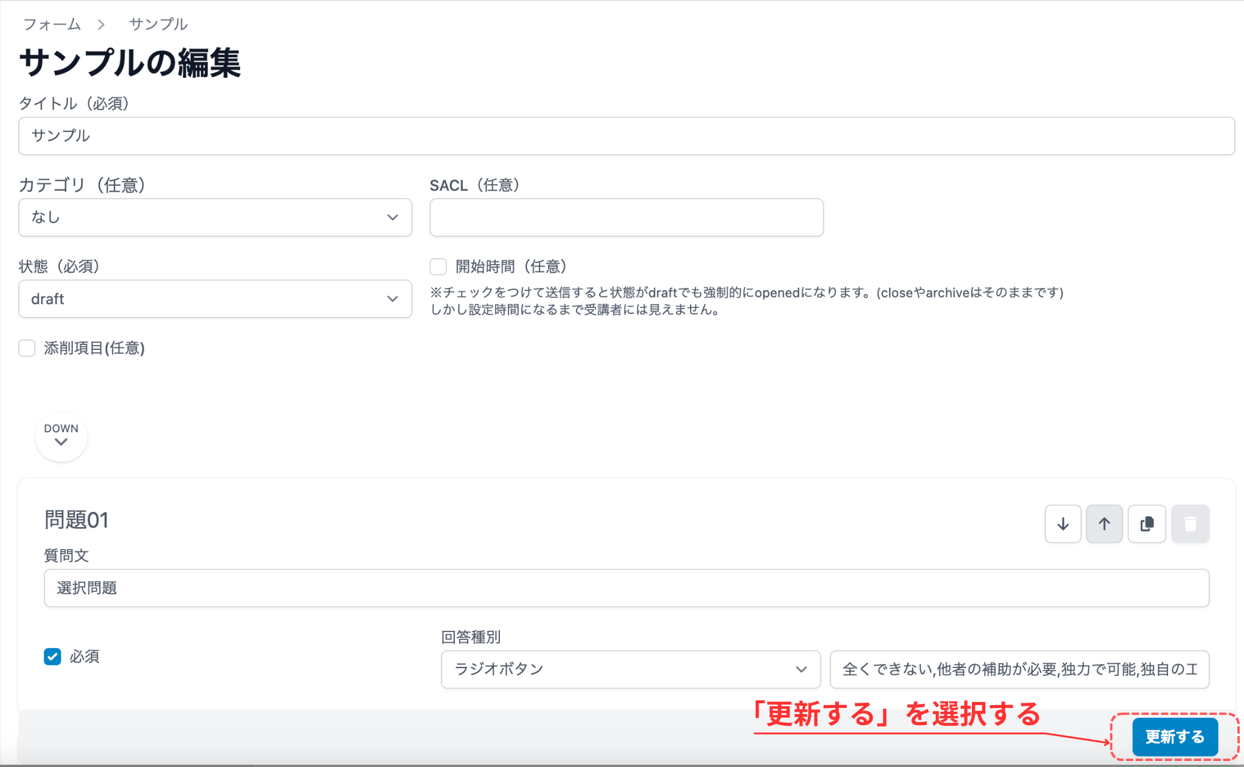Screen dimensions: 1244x767
Task: Open the カテゴリ dropdown arrow
Action: (x=392, y=217)
